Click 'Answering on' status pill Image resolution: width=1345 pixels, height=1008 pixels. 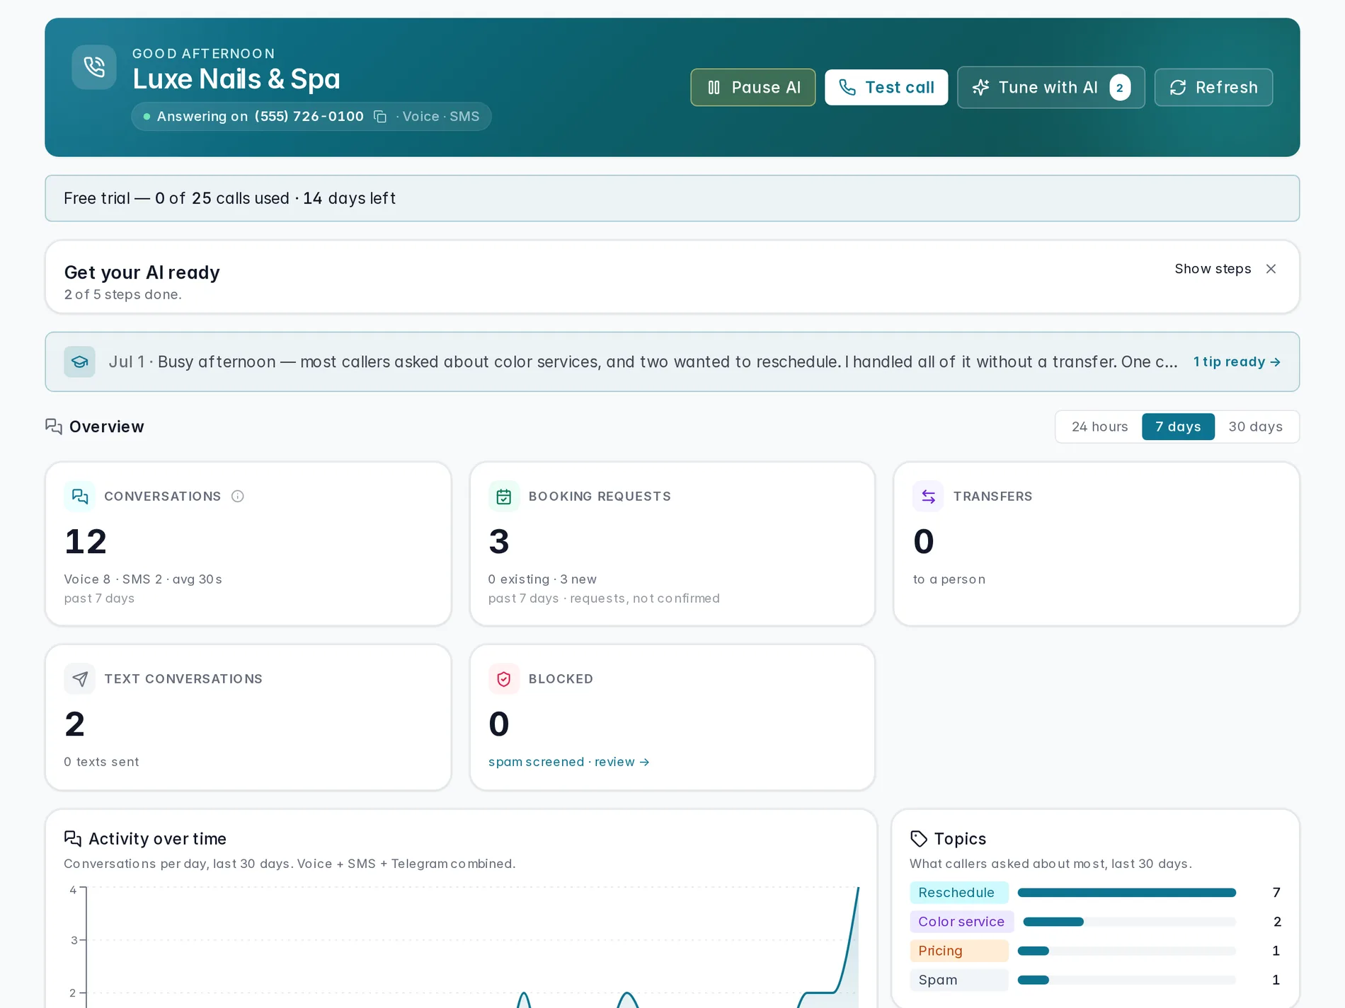[311, 117]
